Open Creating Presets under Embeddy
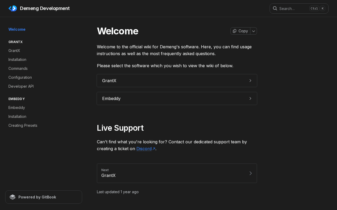 23,125
